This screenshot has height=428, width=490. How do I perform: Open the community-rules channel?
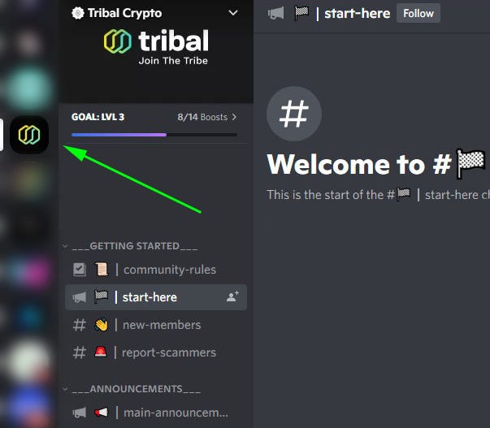point(156,270)
